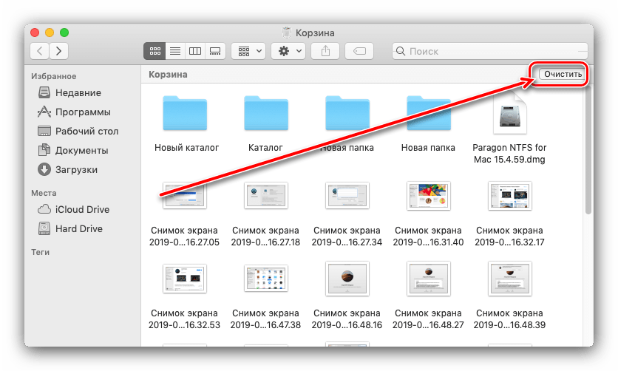618x371 pixels.
Task: Open Загрузки folder in sidebar
Action: pos(75,170)
